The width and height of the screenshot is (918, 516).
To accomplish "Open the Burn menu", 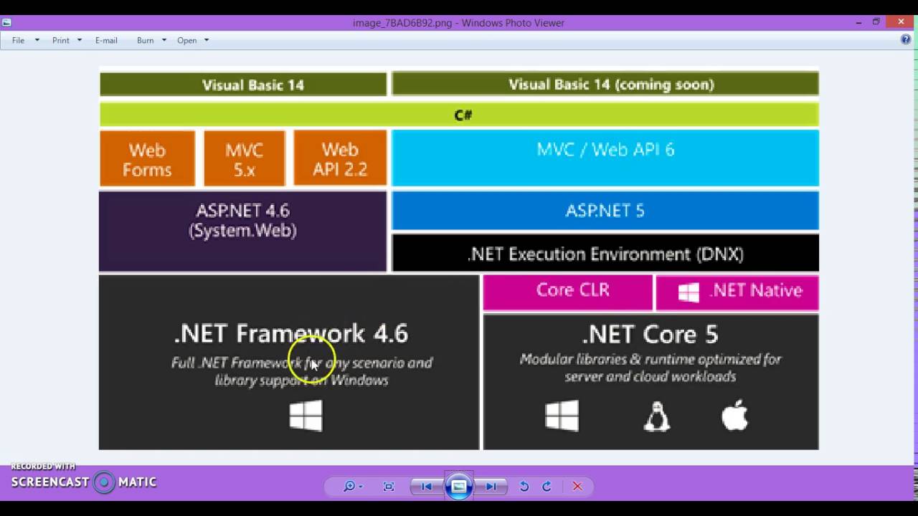I will pyautogui.click(x=145, y=40).
